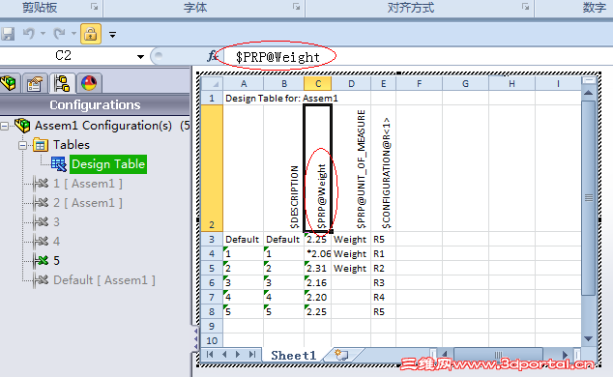
Task: Select configuration 2 [ Assem1 ]
Action: tap(88, 203)
